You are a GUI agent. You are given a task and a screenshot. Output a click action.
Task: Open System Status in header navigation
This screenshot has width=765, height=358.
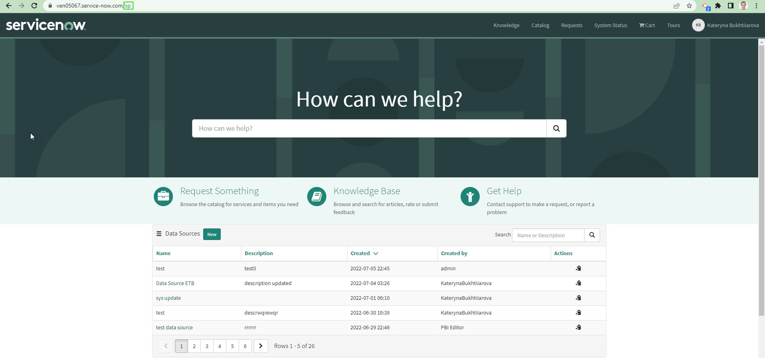pyautogui.click(x=610, y=25)
